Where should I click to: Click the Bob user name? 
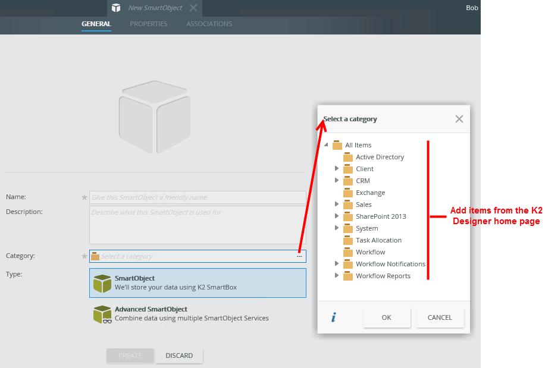click(x=472, y=8)
